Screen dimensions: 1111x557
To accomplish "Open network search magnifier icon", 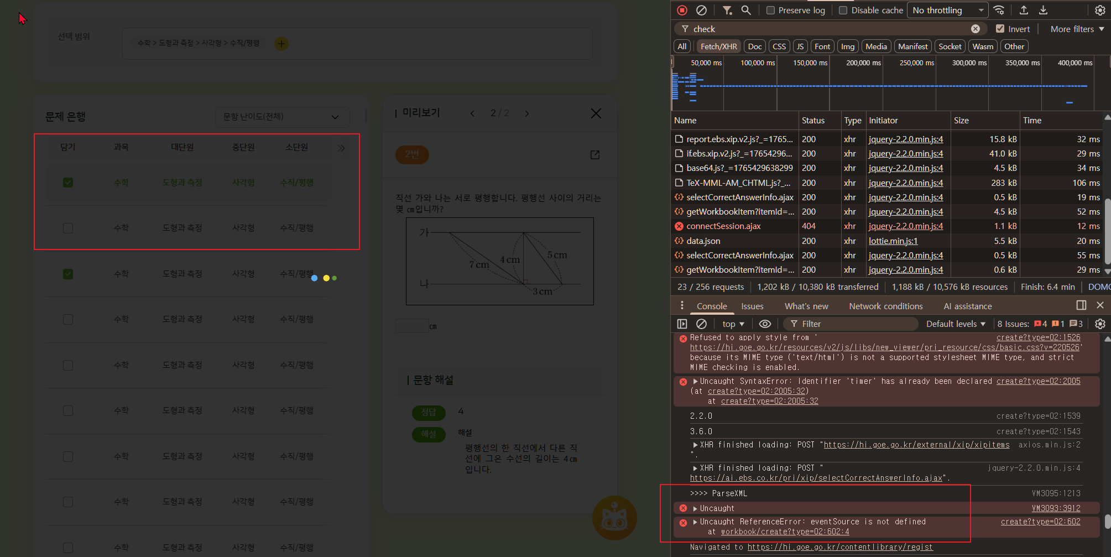I will tap(746, 10).
